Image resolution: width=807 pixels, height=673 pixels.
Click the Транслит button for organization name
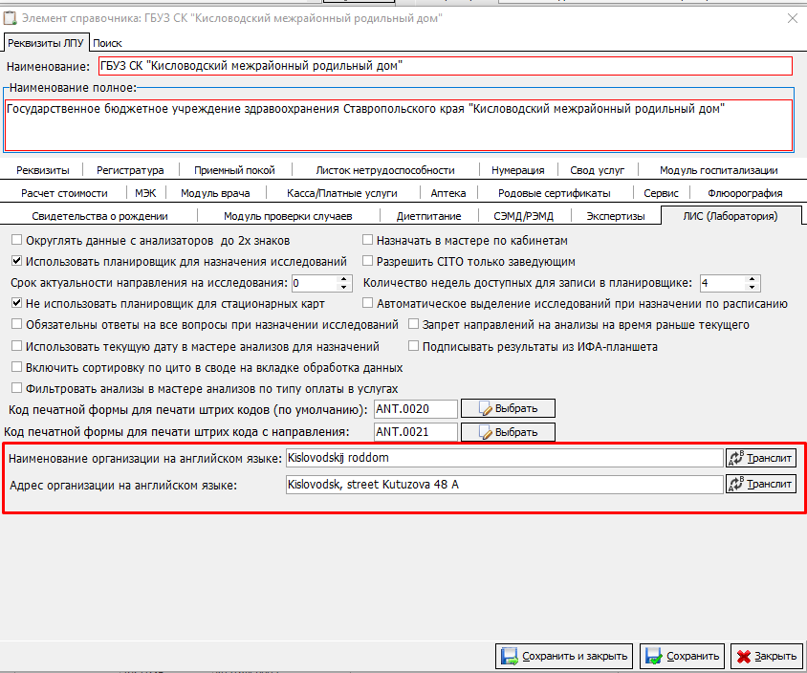tap(760, 458)
